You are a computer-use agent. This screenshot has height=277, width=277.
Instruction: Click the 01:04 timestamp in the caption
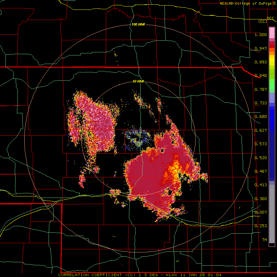(215, 275)
